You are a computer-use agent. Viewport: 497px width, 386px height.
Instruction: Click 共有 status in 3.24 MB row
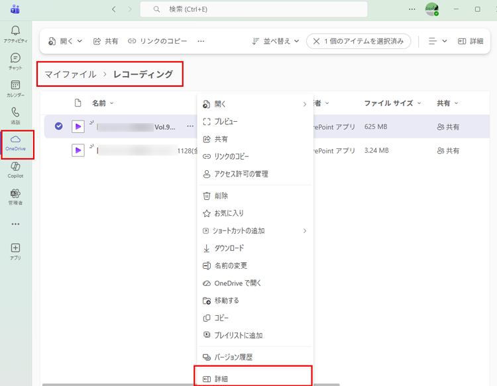pyautogui.click(x=448, y=151)
